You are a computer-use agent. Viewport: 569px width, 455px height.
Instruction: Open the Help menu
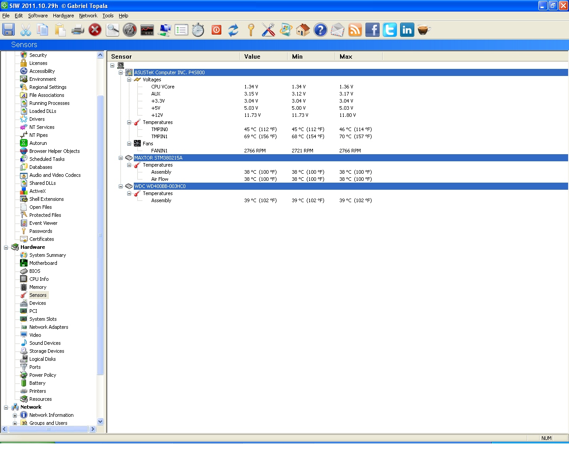(124, 16)
